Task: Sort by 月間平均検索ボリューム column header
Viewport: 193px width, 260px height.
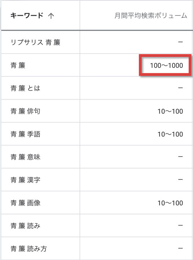Action: tap(151, 15)
